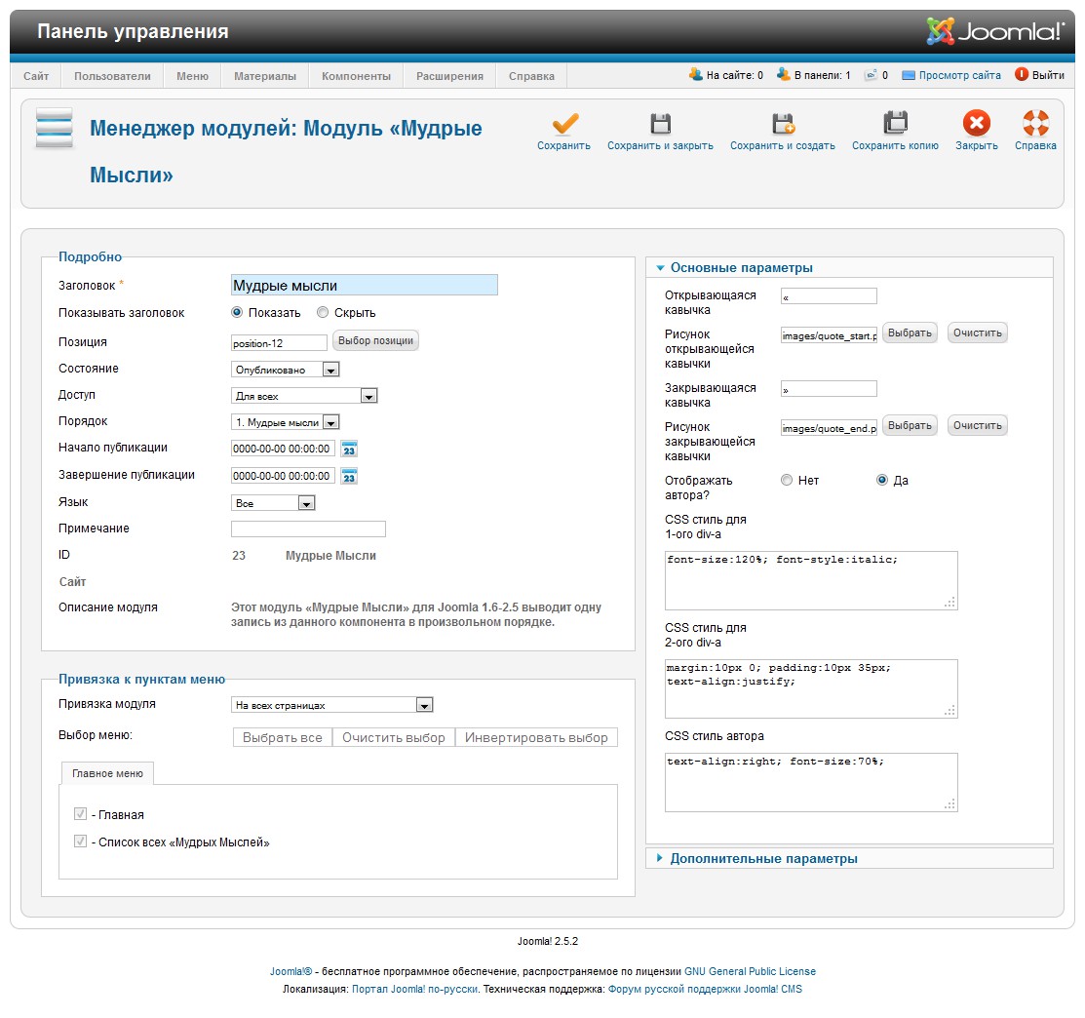This screenshot has height=1018, width=1085.
Task: Focus the Завершение публикации date field
Action: click(283, 476)
